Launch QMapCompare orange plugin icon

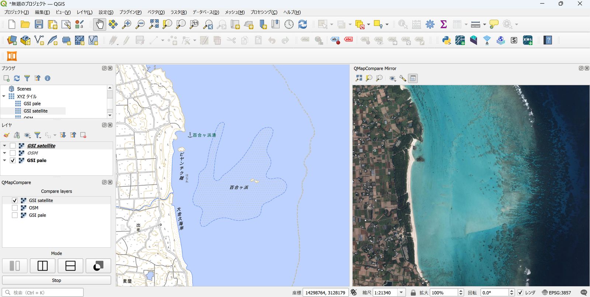click(12, 56)
